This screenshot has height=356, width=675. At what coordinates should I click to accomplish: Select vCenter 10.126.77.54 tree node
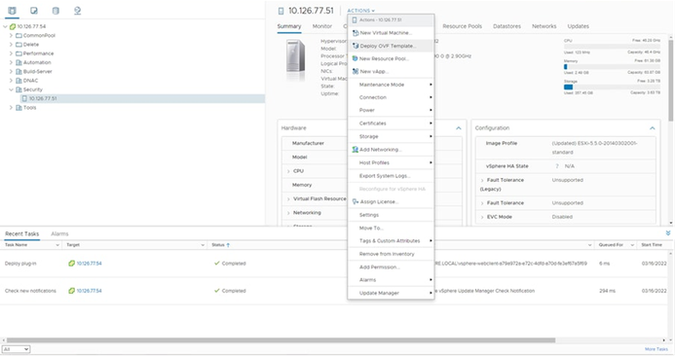[31, 26]
